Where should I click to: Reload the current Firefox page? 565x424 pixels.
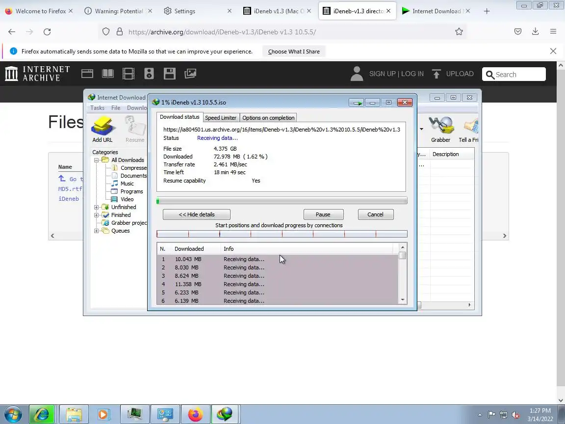click(x=47, y=32)
